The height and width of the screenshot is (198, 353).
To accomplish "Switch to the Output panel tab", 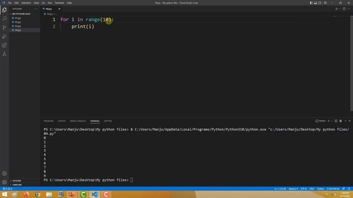I will [62, 121].
